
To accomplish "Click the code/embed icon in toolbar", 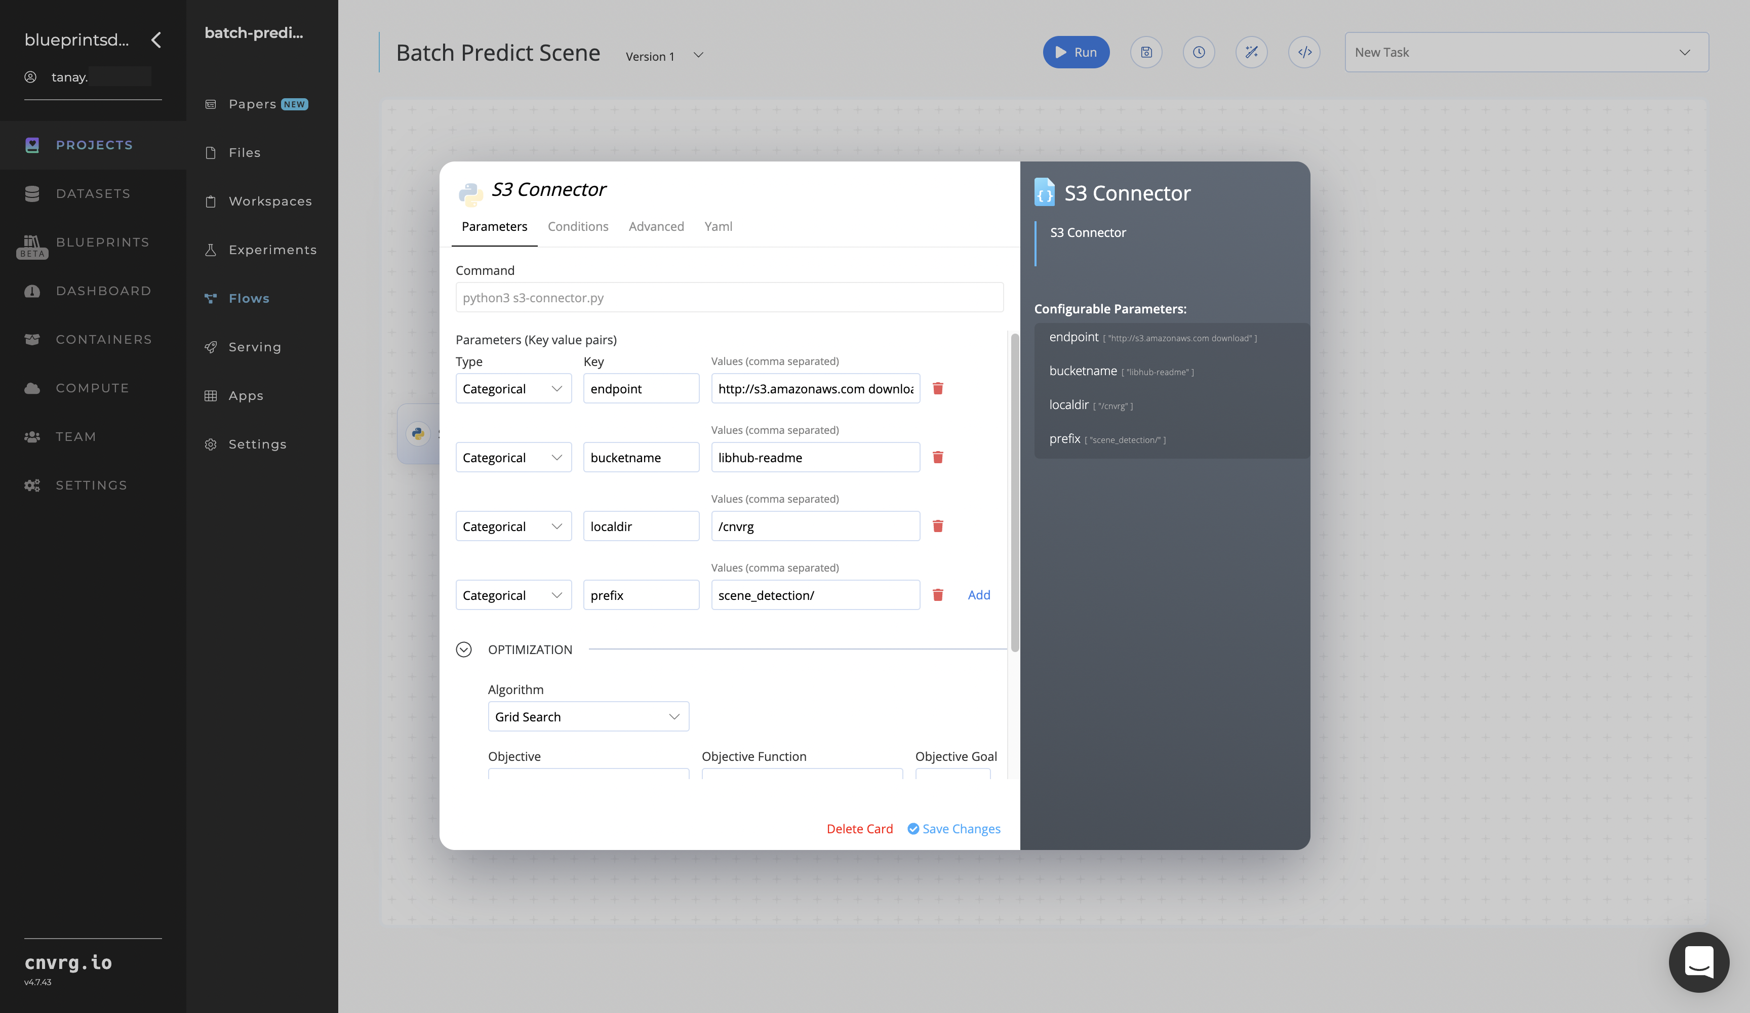I will [1305, 52].
